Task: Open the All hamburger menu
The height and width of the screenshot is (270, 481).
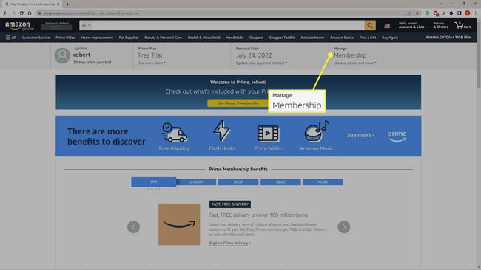Action: point(11,38)
